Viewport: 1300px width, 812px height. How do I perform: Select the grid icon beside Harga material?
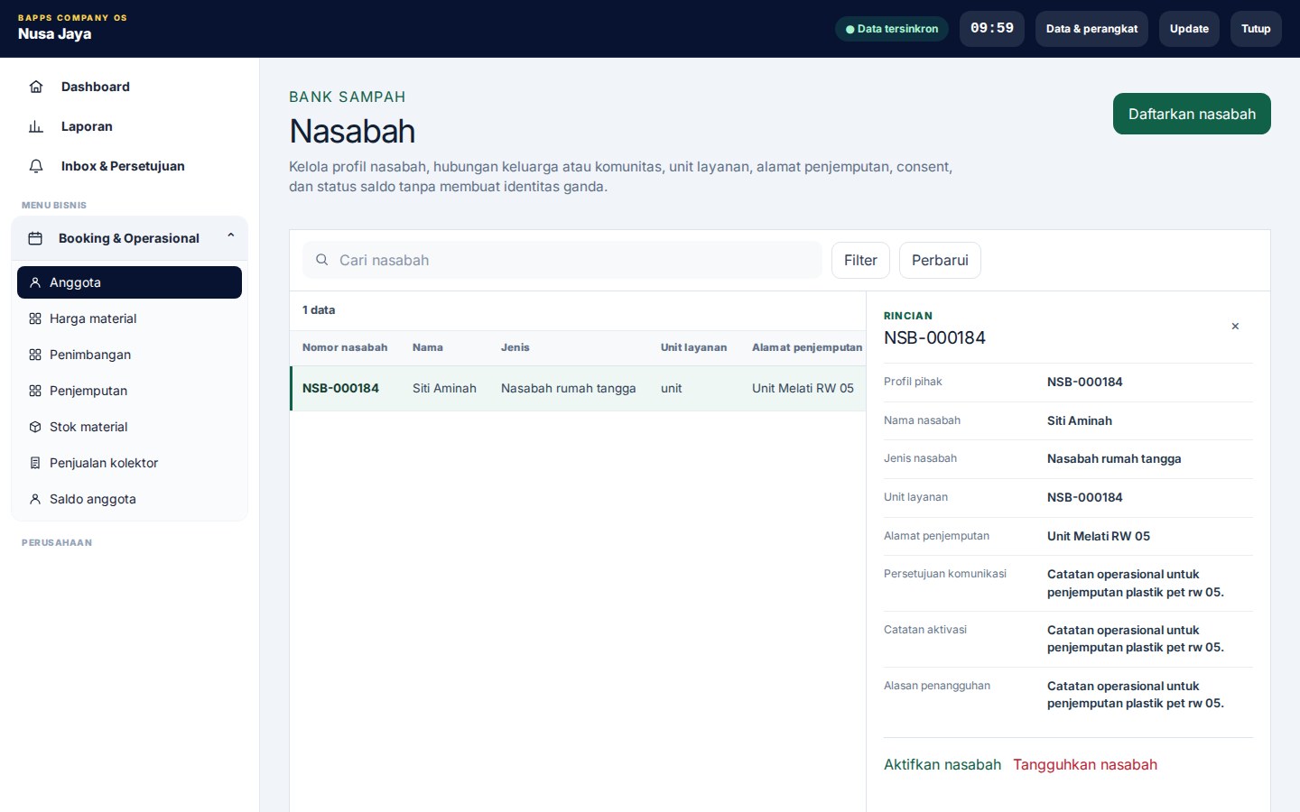(35, 318)
